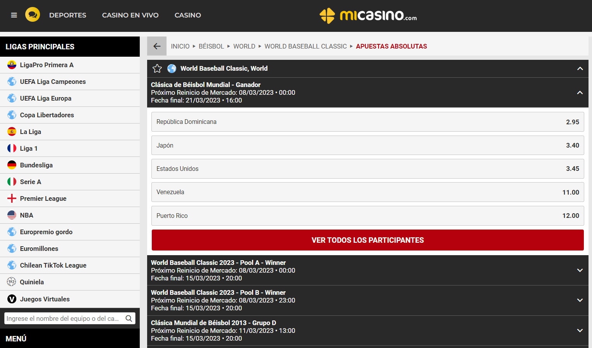This screenshot has width=592, height=348.
Task: Expand the Pool B Winner market
Action: point(580,300)
